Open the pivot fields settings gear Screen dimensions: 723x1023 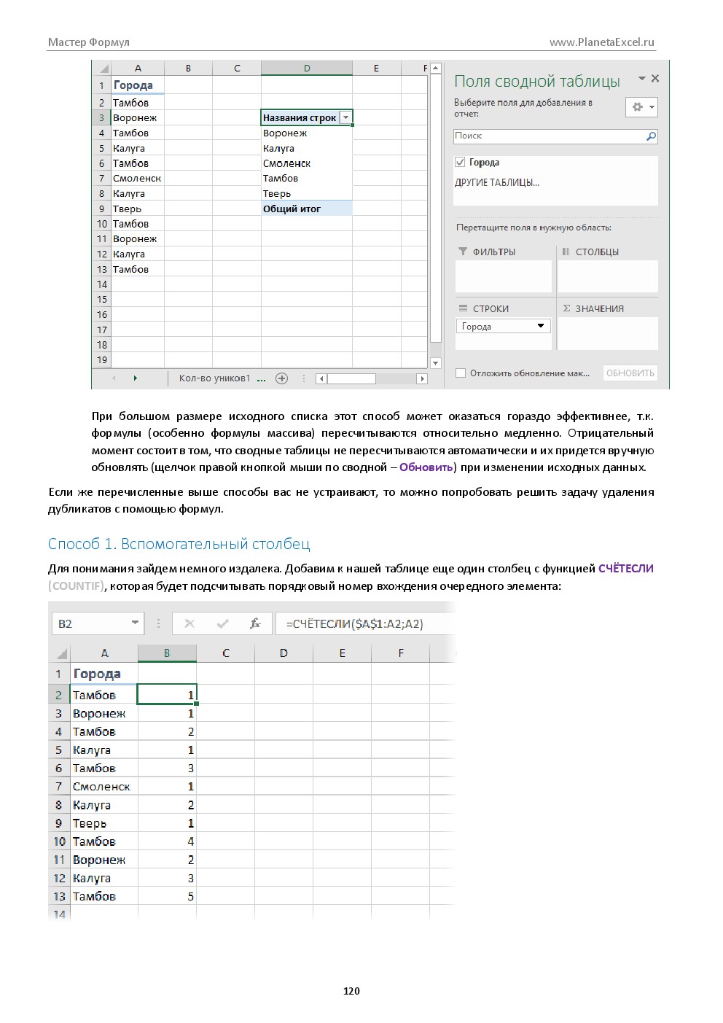click(x=641, y=107)
